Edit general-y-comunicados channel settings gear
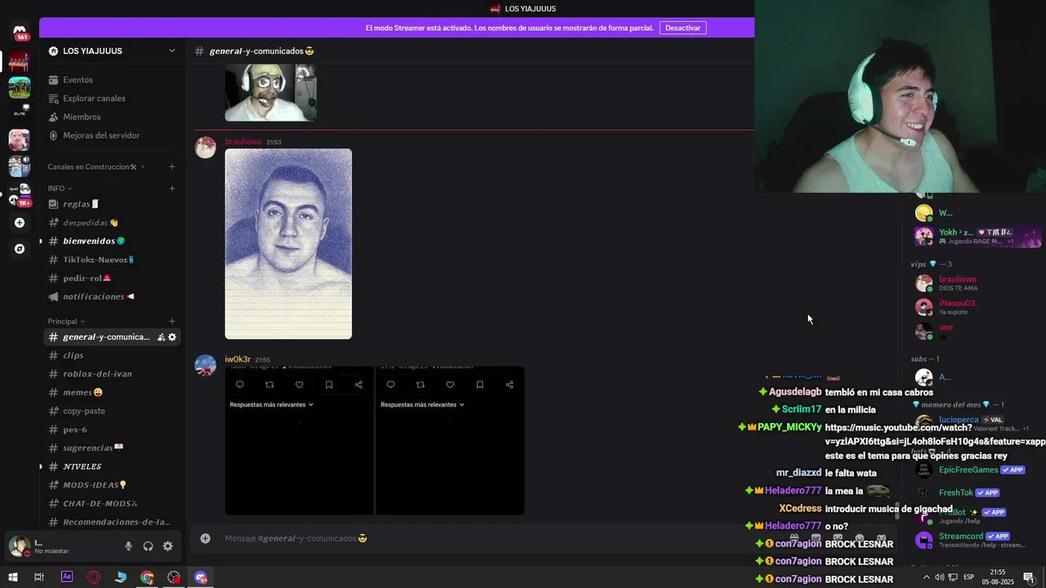This screenshot has width=1046, height=588. pos(172,337)
